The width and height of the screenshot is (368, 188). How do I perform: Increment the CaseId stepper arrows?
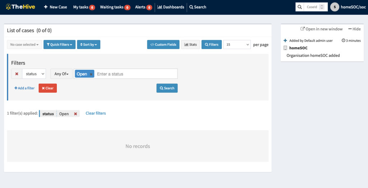(322, 6)
